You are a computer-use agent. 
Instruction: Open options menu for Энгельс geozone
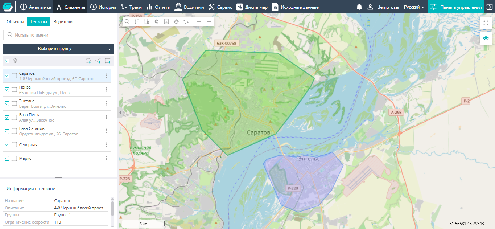pyautogui.click(x=106, y=103)
